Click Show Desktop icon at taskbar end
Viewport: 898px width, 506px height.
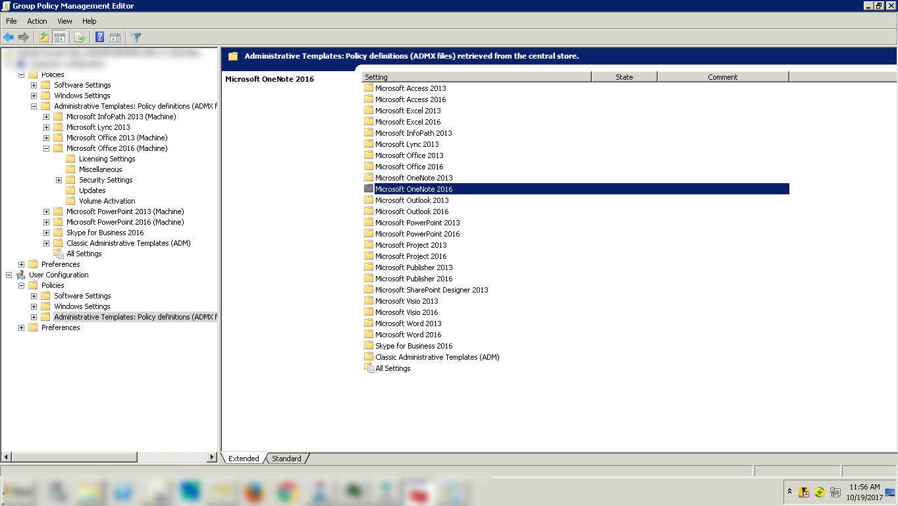coord(890,492)
